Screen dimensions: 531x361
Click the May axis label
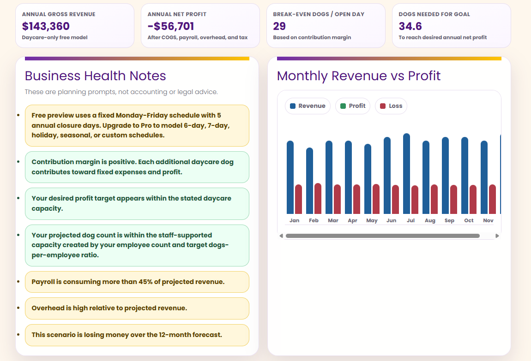tap(372, 220)
